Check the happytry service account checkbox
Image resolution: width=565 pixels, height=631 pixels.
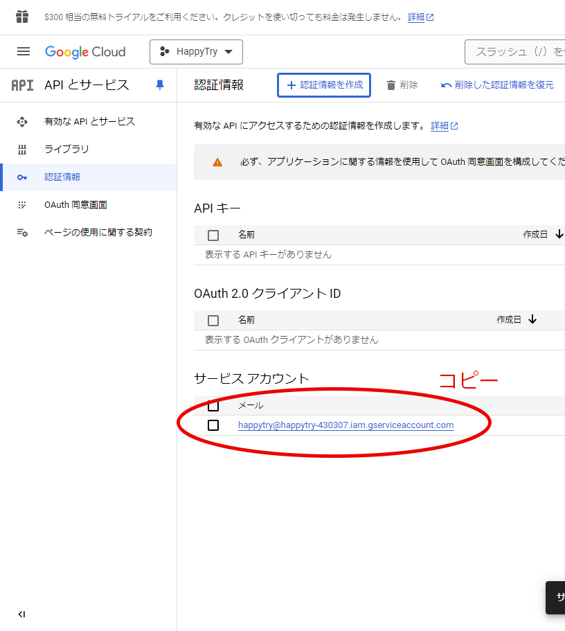pos(213,425)
